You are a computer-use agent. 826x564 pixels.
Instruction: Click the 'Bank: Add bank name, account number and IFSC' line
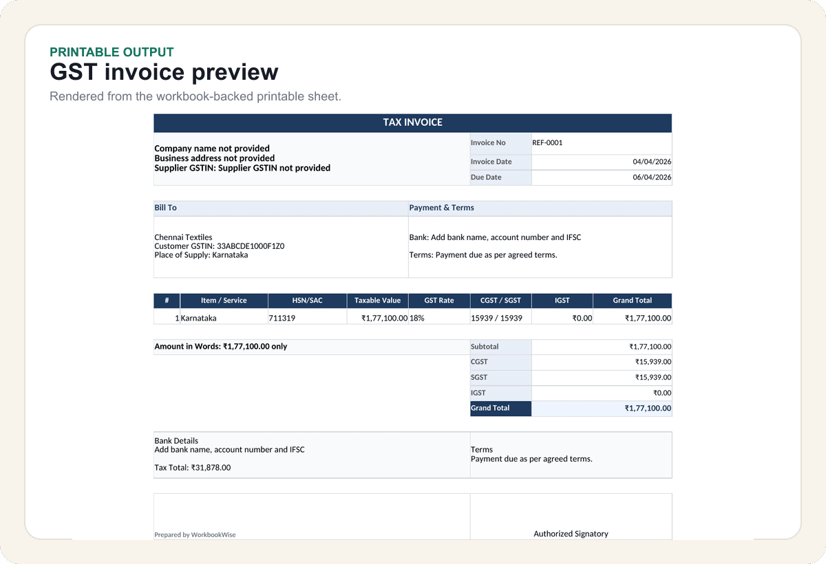coord(495,237)
